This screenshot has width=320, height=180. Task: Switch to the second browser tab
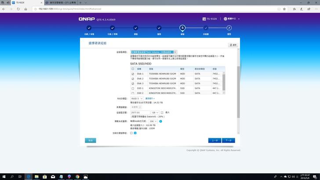pyautogui.click(x=63, y=3)
